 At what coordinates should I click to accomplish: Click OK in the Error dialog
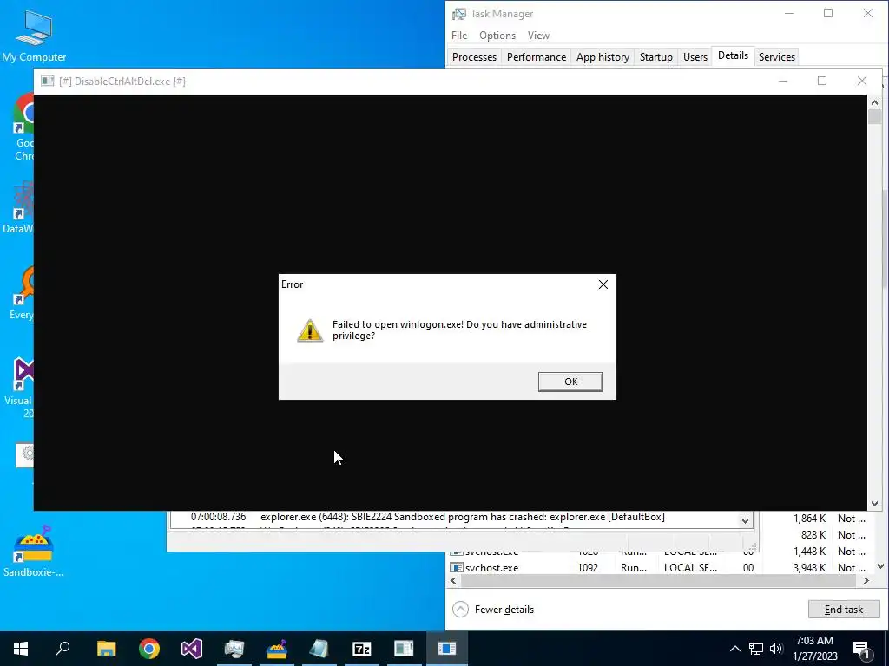[x=570, y=382]
